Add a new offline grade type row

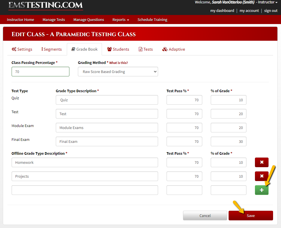261,190
